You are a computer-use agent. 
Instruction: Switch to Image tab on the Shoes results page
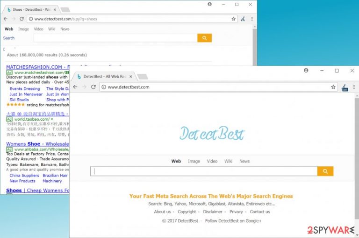point(23,29)
